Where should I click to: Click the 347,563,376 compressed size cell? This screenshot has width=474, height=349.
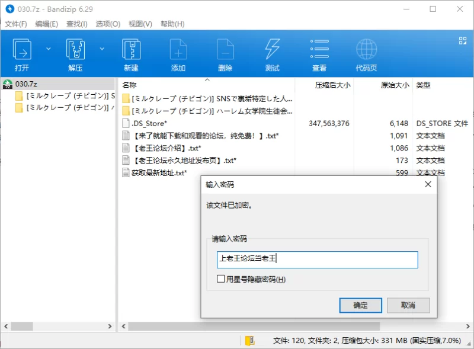pos(329,123)
